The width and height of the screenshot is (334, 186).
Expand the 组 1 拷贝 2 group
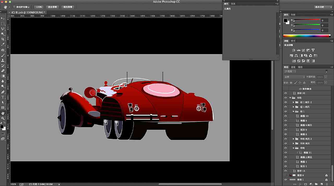[x=294, y=102]
